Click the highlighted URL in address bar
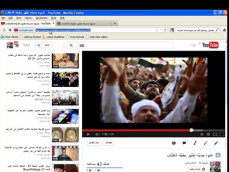The height and width of the screenshot is (172, 229). coord(63,30)
